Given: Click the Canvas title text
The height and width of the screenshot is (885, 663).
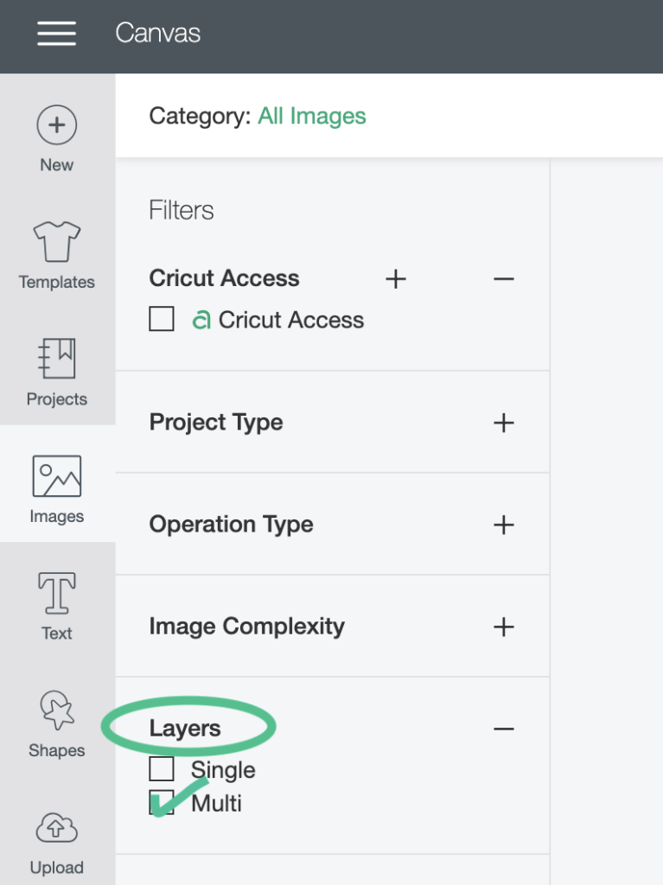Looking at the screenshot, I should click(157, 34).
